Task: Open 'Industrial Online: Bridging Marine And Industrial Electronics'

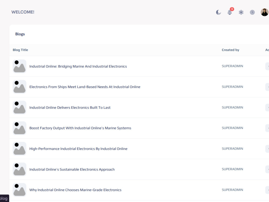Action: (78, 66)
